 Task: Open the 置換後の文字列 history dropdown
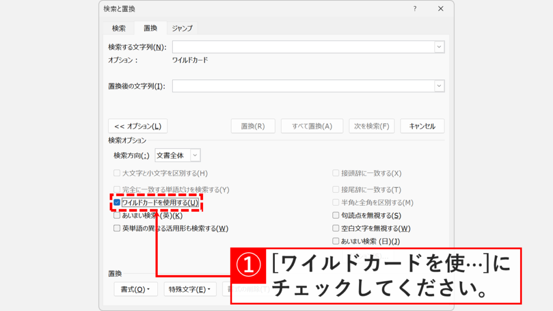(439, 86)
